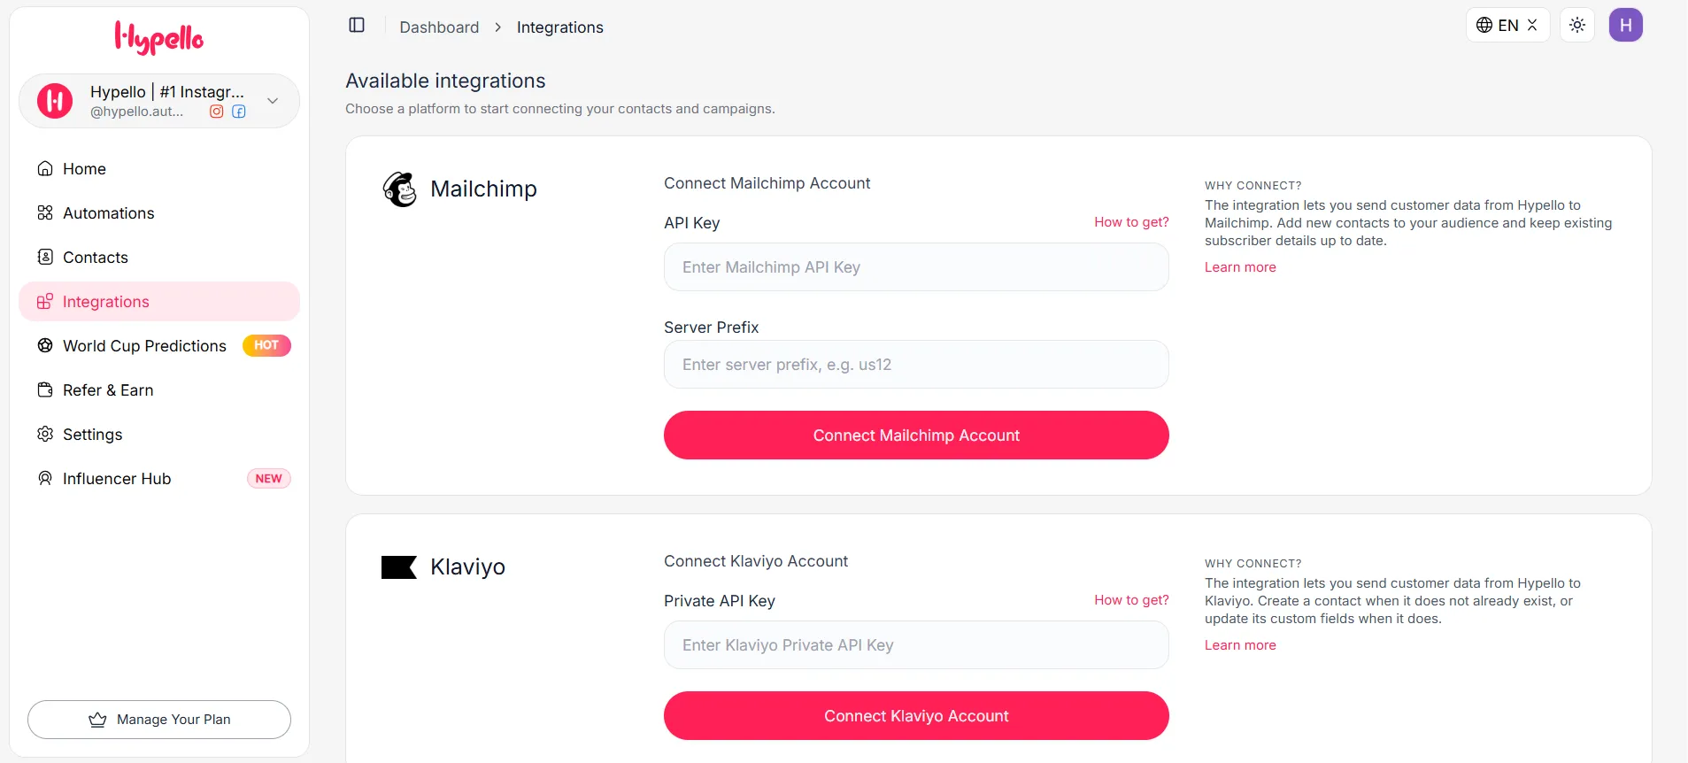The image size is (1688, 763).
Task: Click Connect Klaviyo Account button
Action: tap(916, 715)
